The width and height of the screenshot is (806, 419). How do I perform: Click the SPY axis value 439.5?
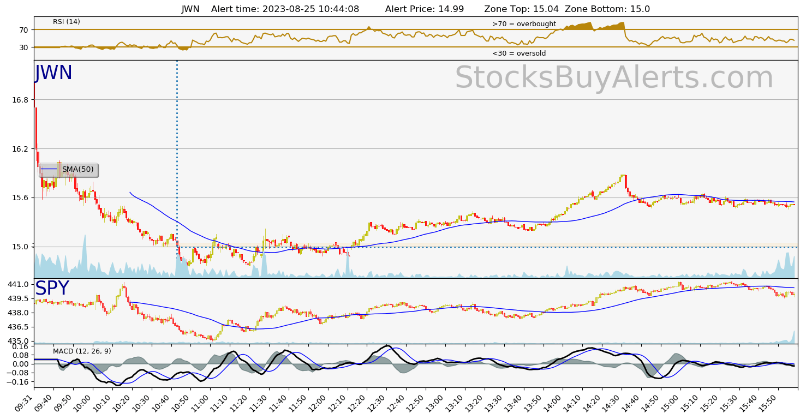pos(19,298)
